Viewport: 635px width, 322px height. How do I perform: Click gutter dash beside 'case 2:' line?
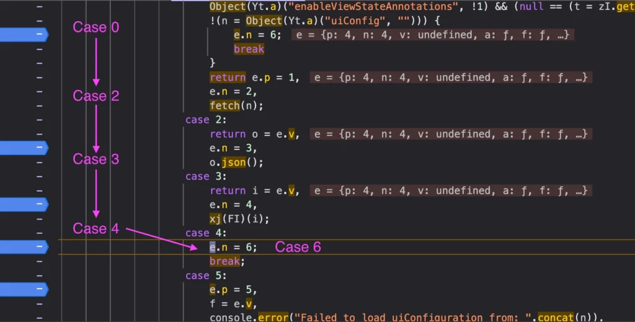point(39,120)
